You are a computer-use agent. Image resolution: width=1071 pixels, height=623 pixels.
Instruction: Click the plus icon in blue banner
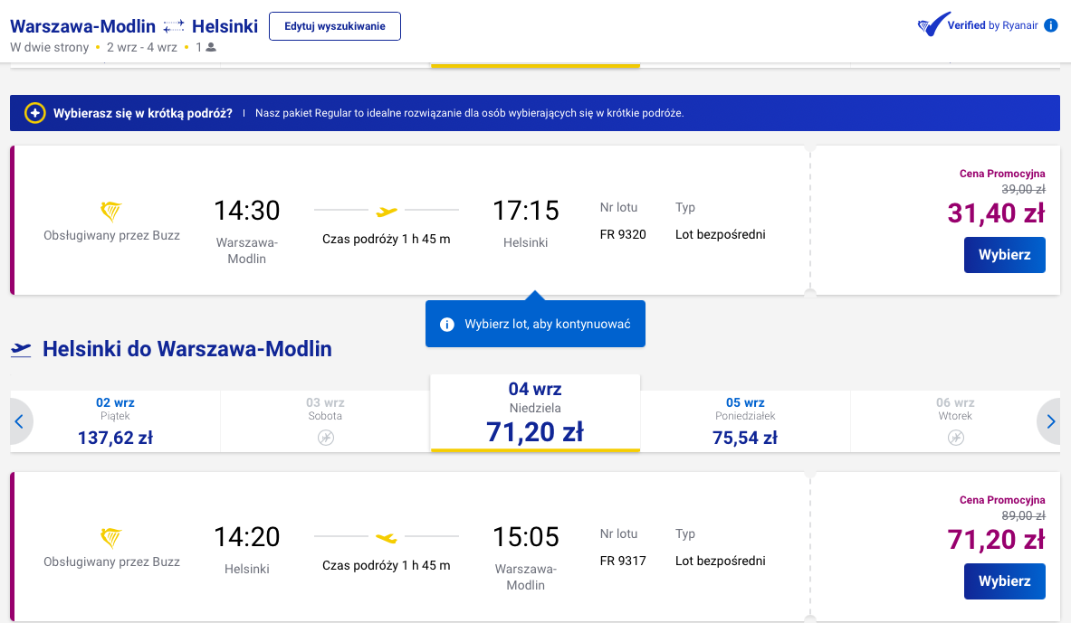[x=34, y=113]
